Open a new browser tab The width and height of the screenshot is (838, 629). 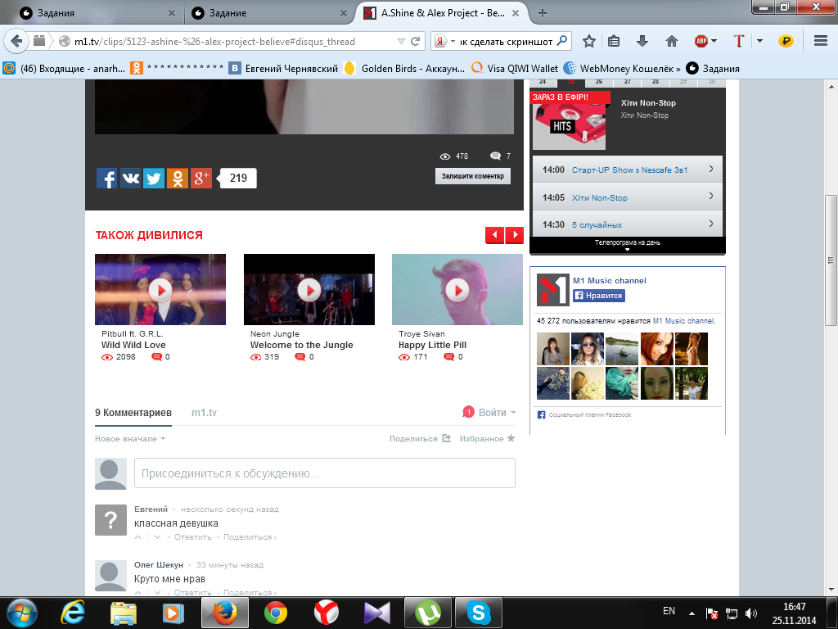point(543,13)
